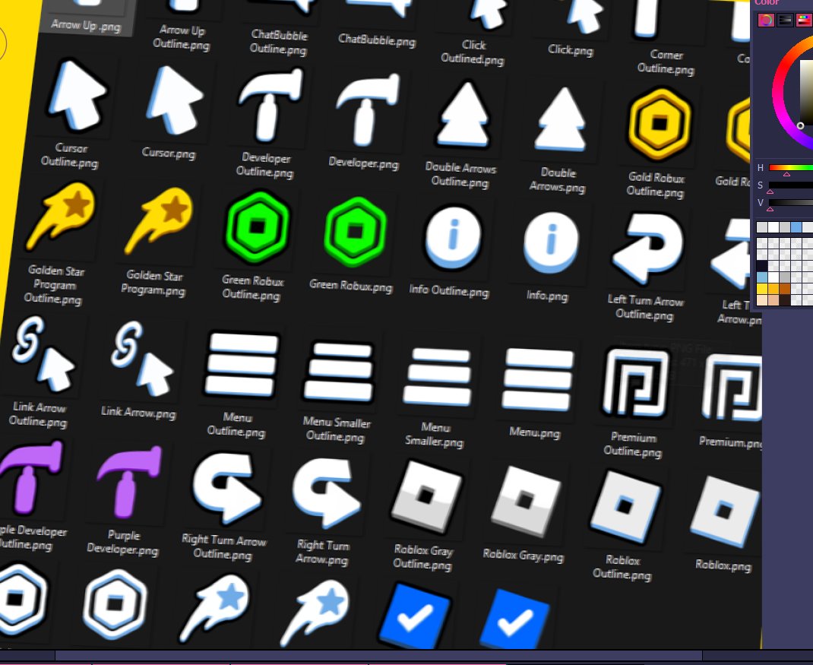
Task: Click the "Click.png" file label
Action: tap(571, 50)
